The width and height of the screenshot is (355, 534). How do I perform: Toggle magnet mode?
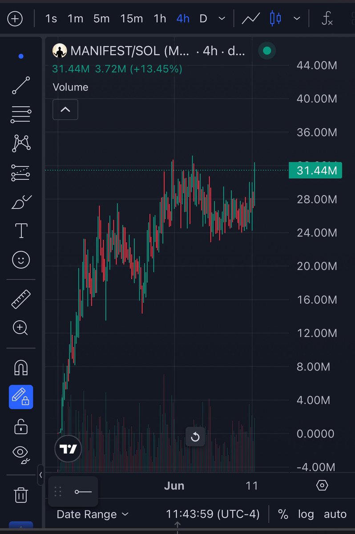click(21, 368)
